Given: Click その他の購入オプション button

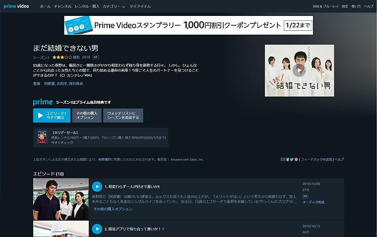Looking at the screenshot, I should (x=87, y=115).
